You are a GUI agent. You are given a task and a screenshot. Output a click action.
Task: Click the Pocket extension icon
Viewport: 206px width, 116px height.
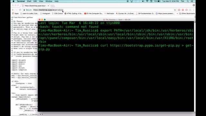(179, 10)
